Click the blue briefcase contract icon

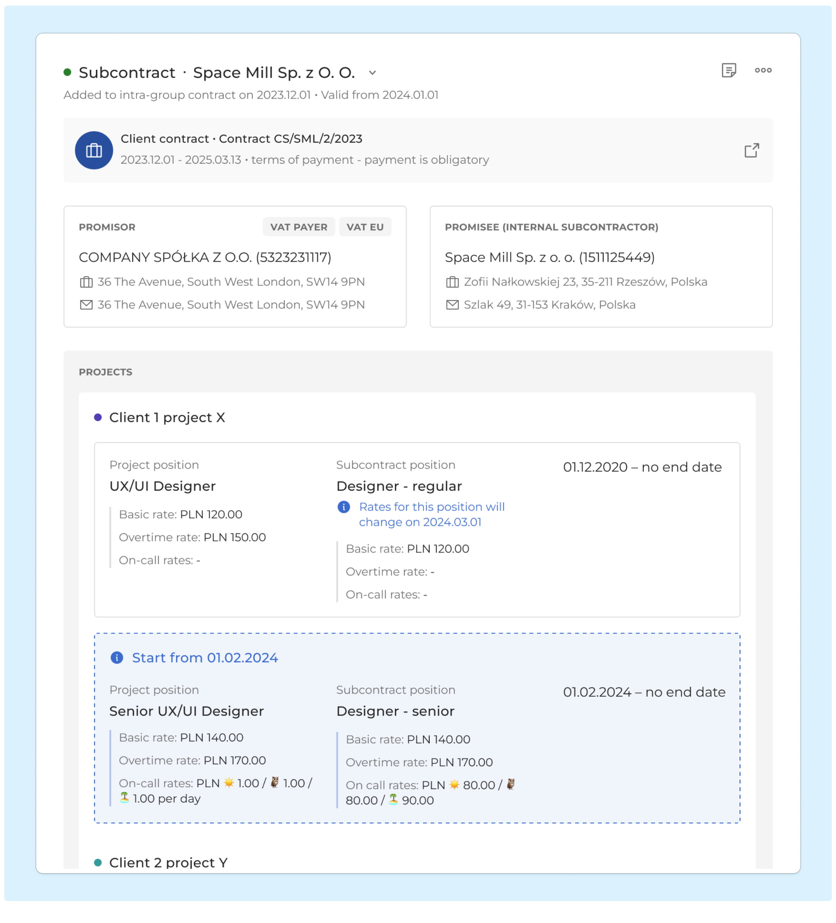tap(94, 150)
